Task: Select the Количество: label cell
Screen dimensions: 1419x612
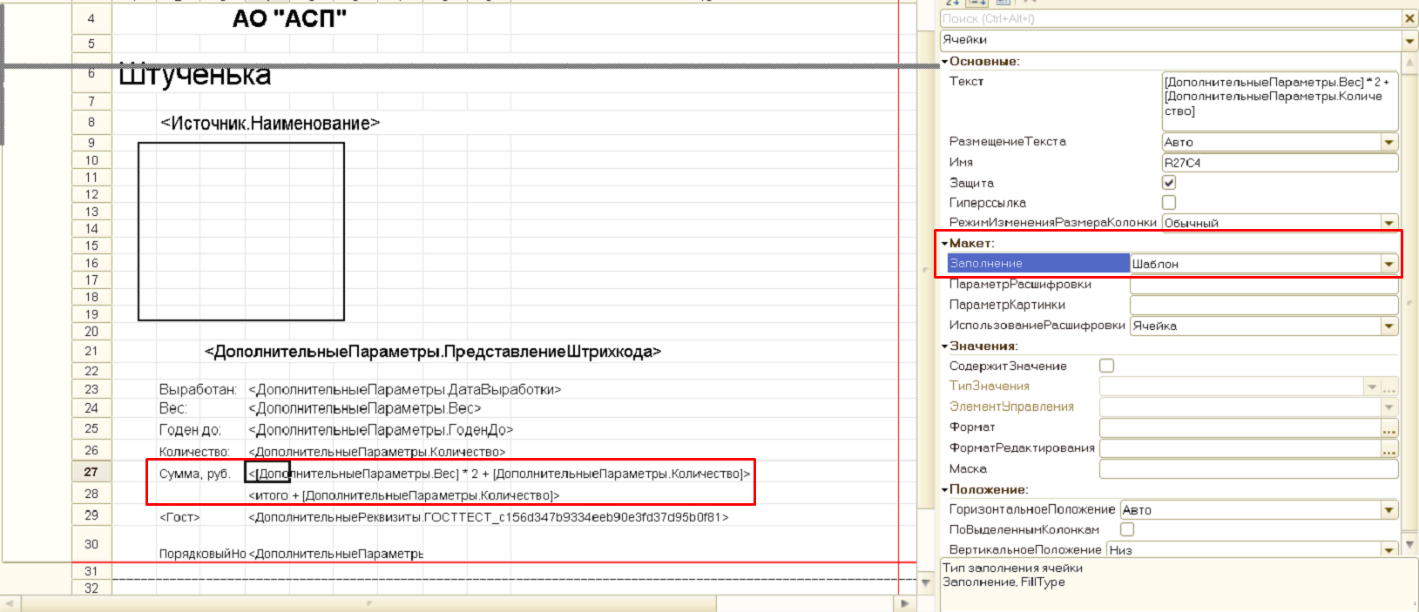Action: pos(194,452)
